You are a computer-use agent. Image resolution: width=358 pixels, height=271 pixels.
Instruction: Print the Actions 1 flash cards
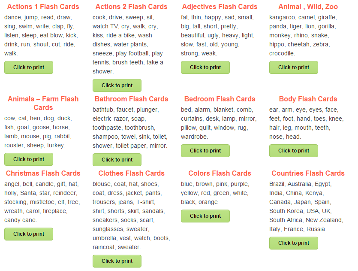29,67
